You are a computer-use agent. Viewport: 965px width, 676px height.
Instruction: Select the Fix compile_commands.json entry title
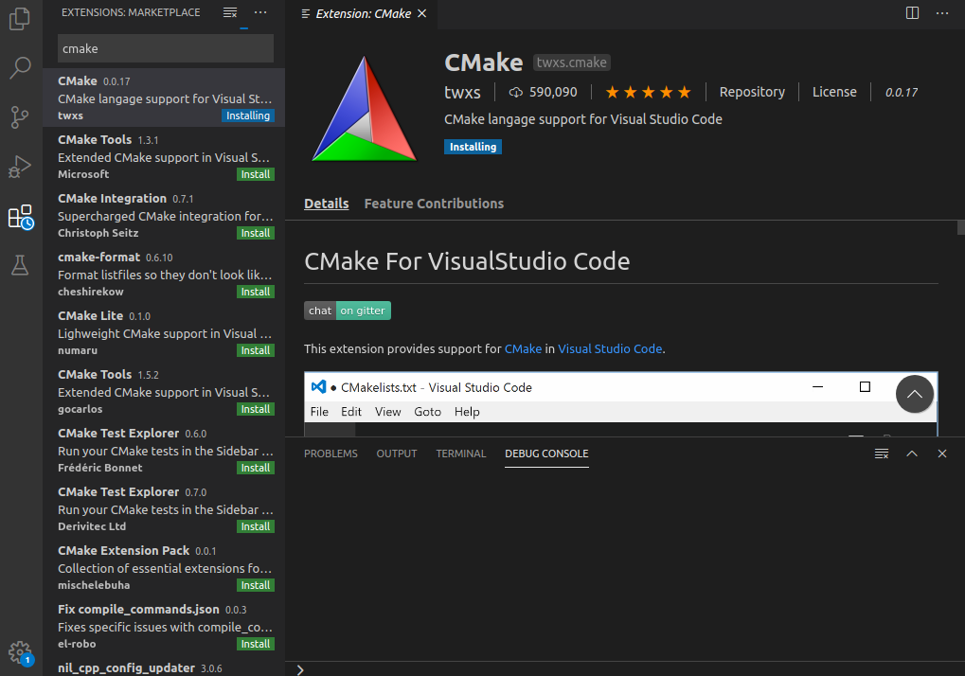[x=138, y=610]
